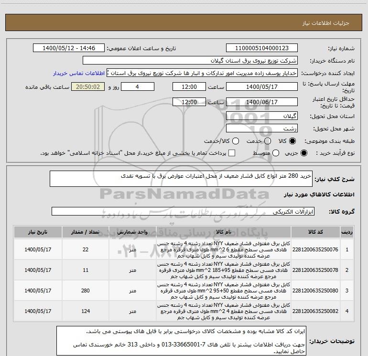The height and width of the screenshot is (356, 368).
Task: Select the متوسط purchase type radio
Action: point(276,153)
